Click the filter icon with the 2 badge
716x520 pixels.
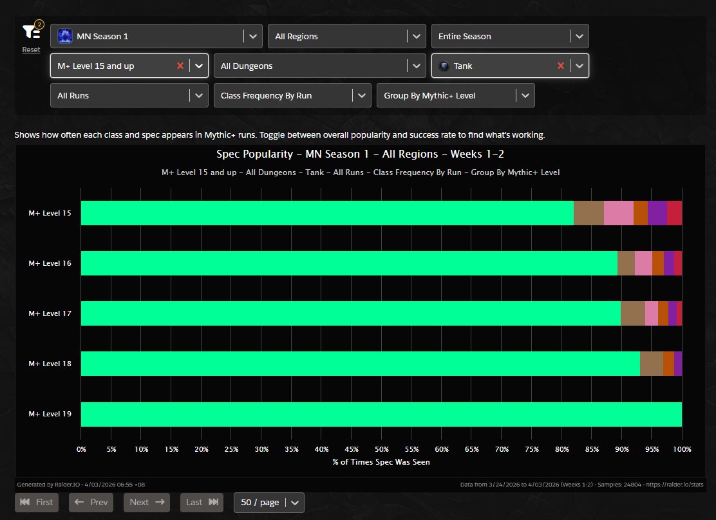click(32, 31)
